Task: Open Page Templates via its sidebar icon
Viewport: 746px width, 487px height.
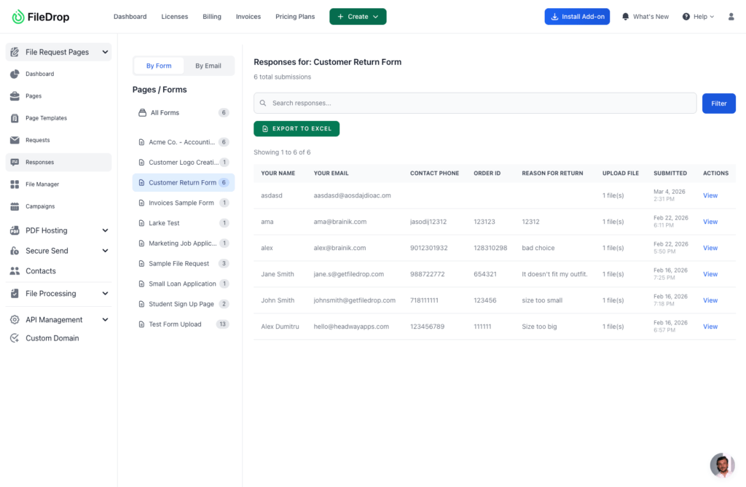Action: pos(16,117)
